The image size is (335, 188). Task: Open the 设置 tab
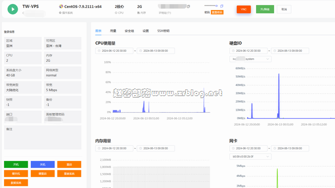click(x=146, y=31)
